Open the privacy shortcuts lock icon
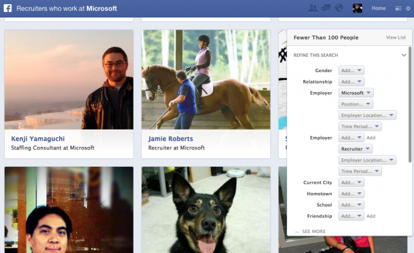 [398, 9]
